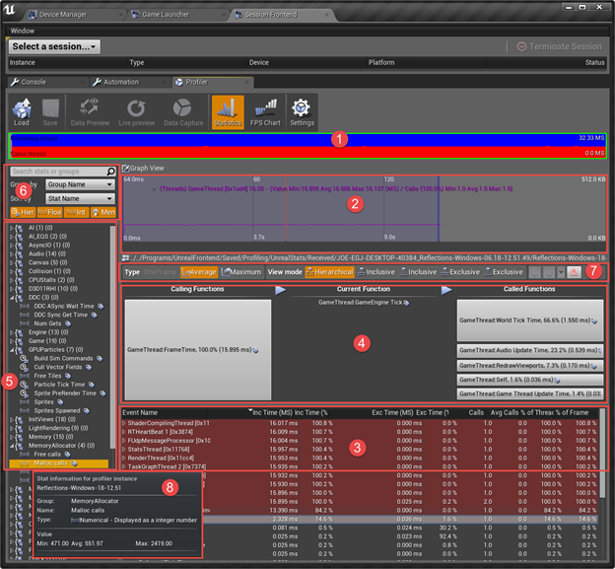Click the blue Rendering thread bar
The width and height of the screenshot is (615, 569).
(x=307, y=140)
